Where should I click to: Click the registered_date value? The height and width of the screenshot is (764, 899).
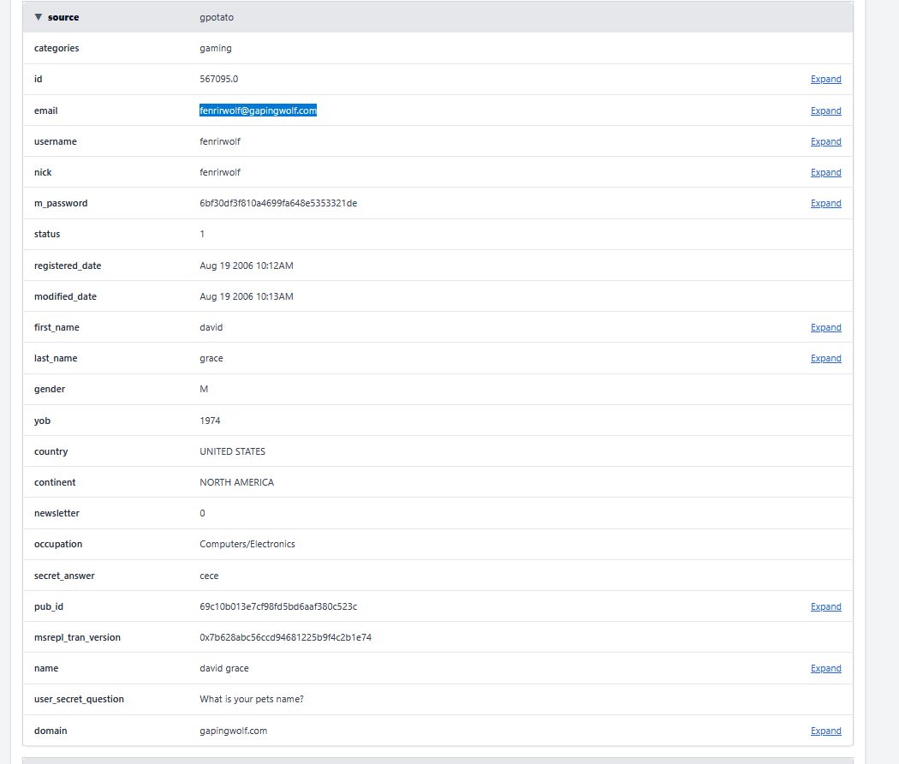pos(247,266)
